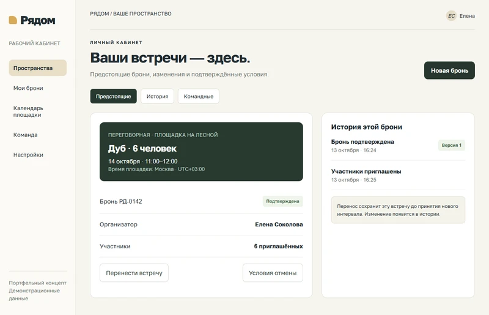Click the 13 октября · 16:24 timestamp

click(354, 150)
